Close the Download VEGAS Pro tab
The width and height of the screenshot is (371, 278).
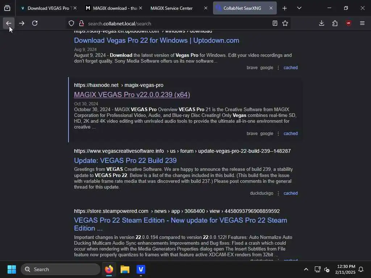click(x=75, y=8)
